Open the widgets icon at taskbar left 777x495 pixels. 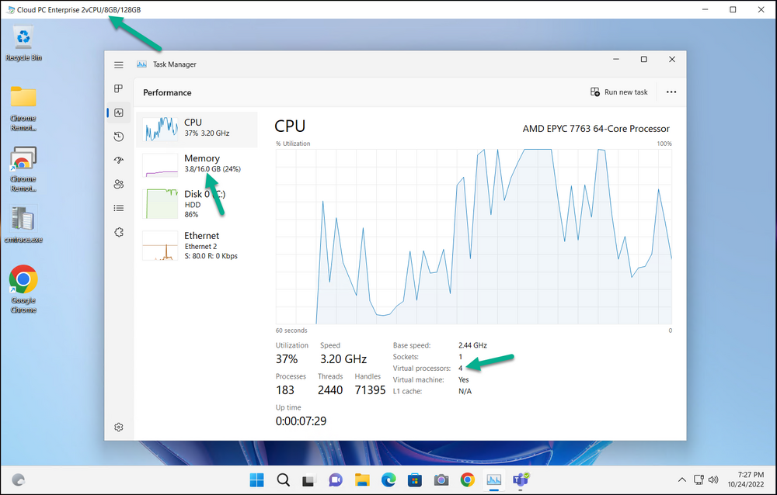pos(19,480)
